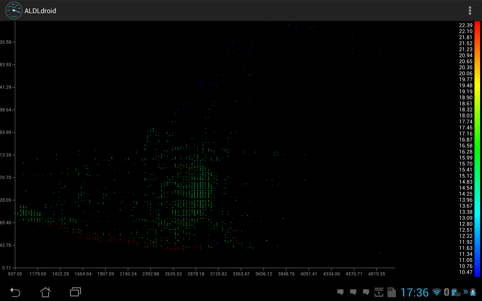Select the 22.39 legend value
The height and width of the screenshot is (301, 482).
tap(465, 25)
